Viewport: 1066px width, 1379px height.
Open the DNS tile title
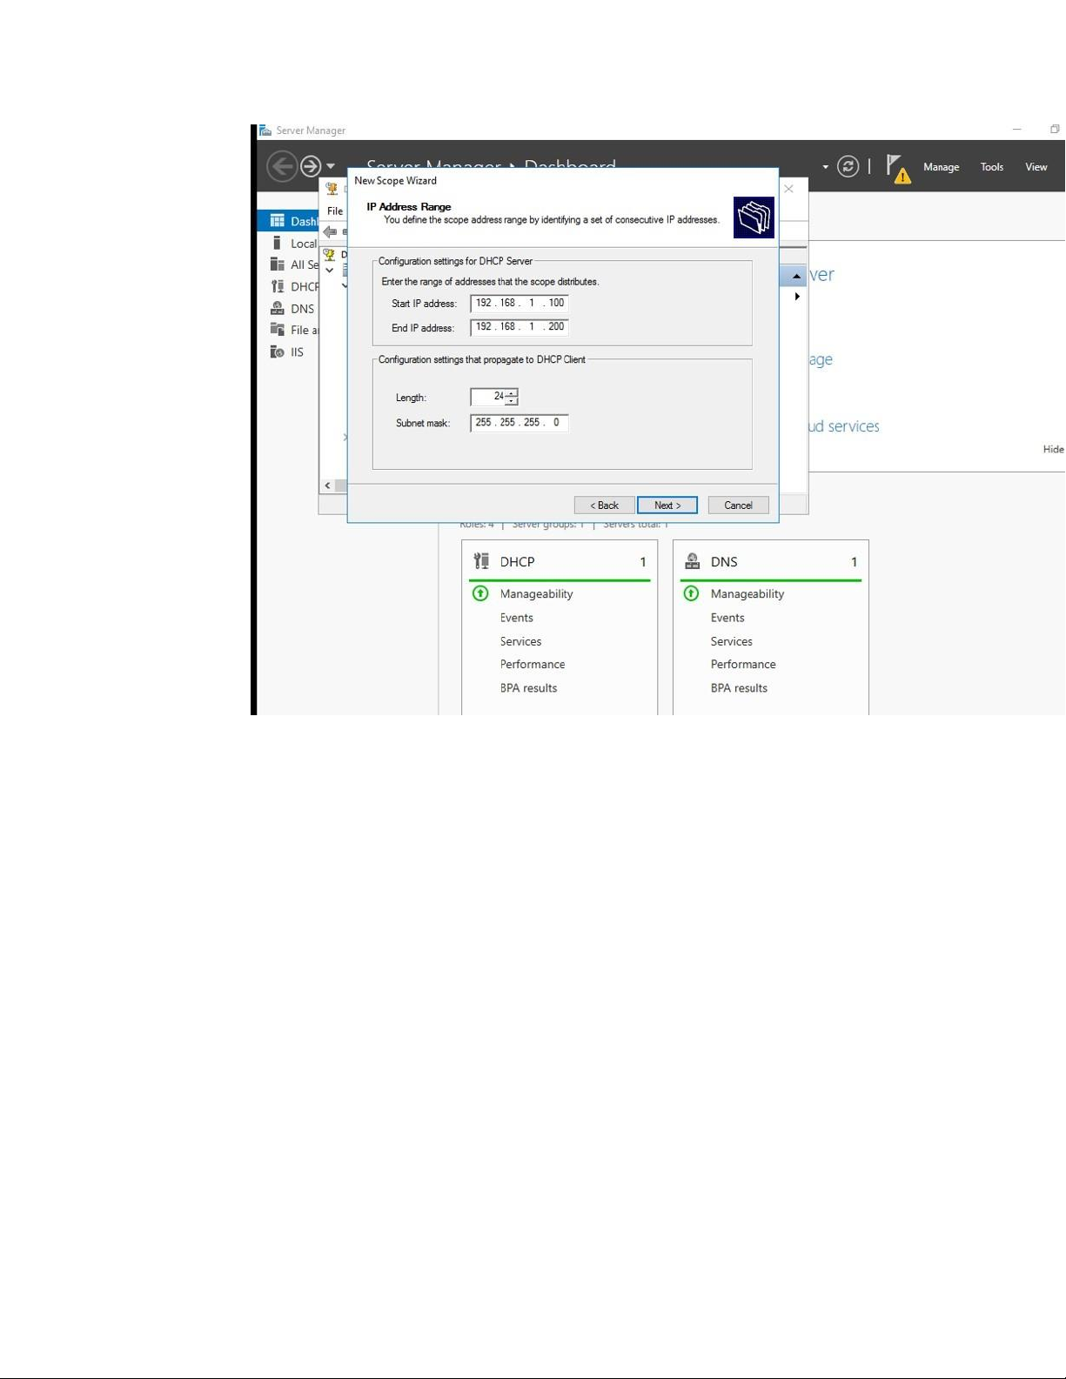pyautogui.click(x=724, y=562)
